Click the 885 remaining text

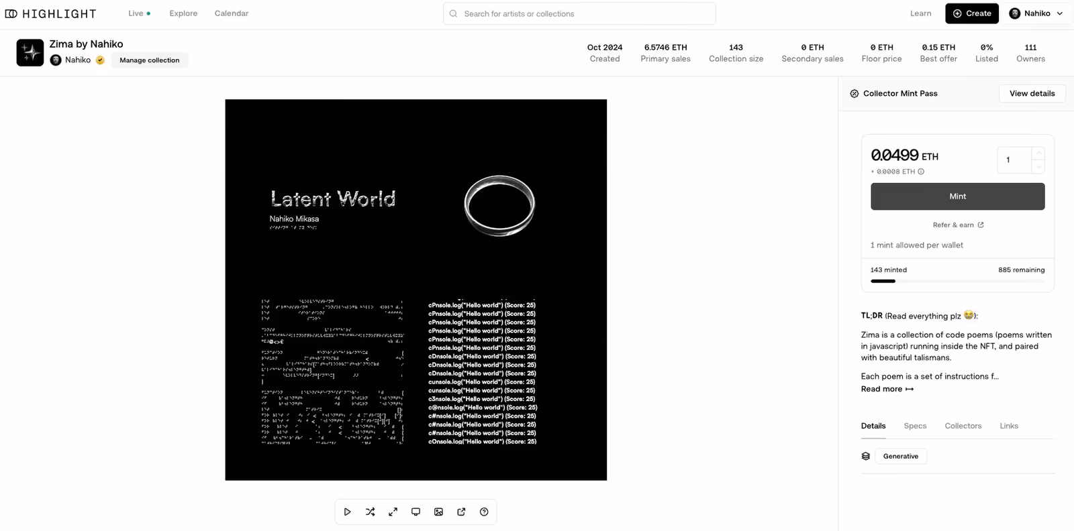1021,270
